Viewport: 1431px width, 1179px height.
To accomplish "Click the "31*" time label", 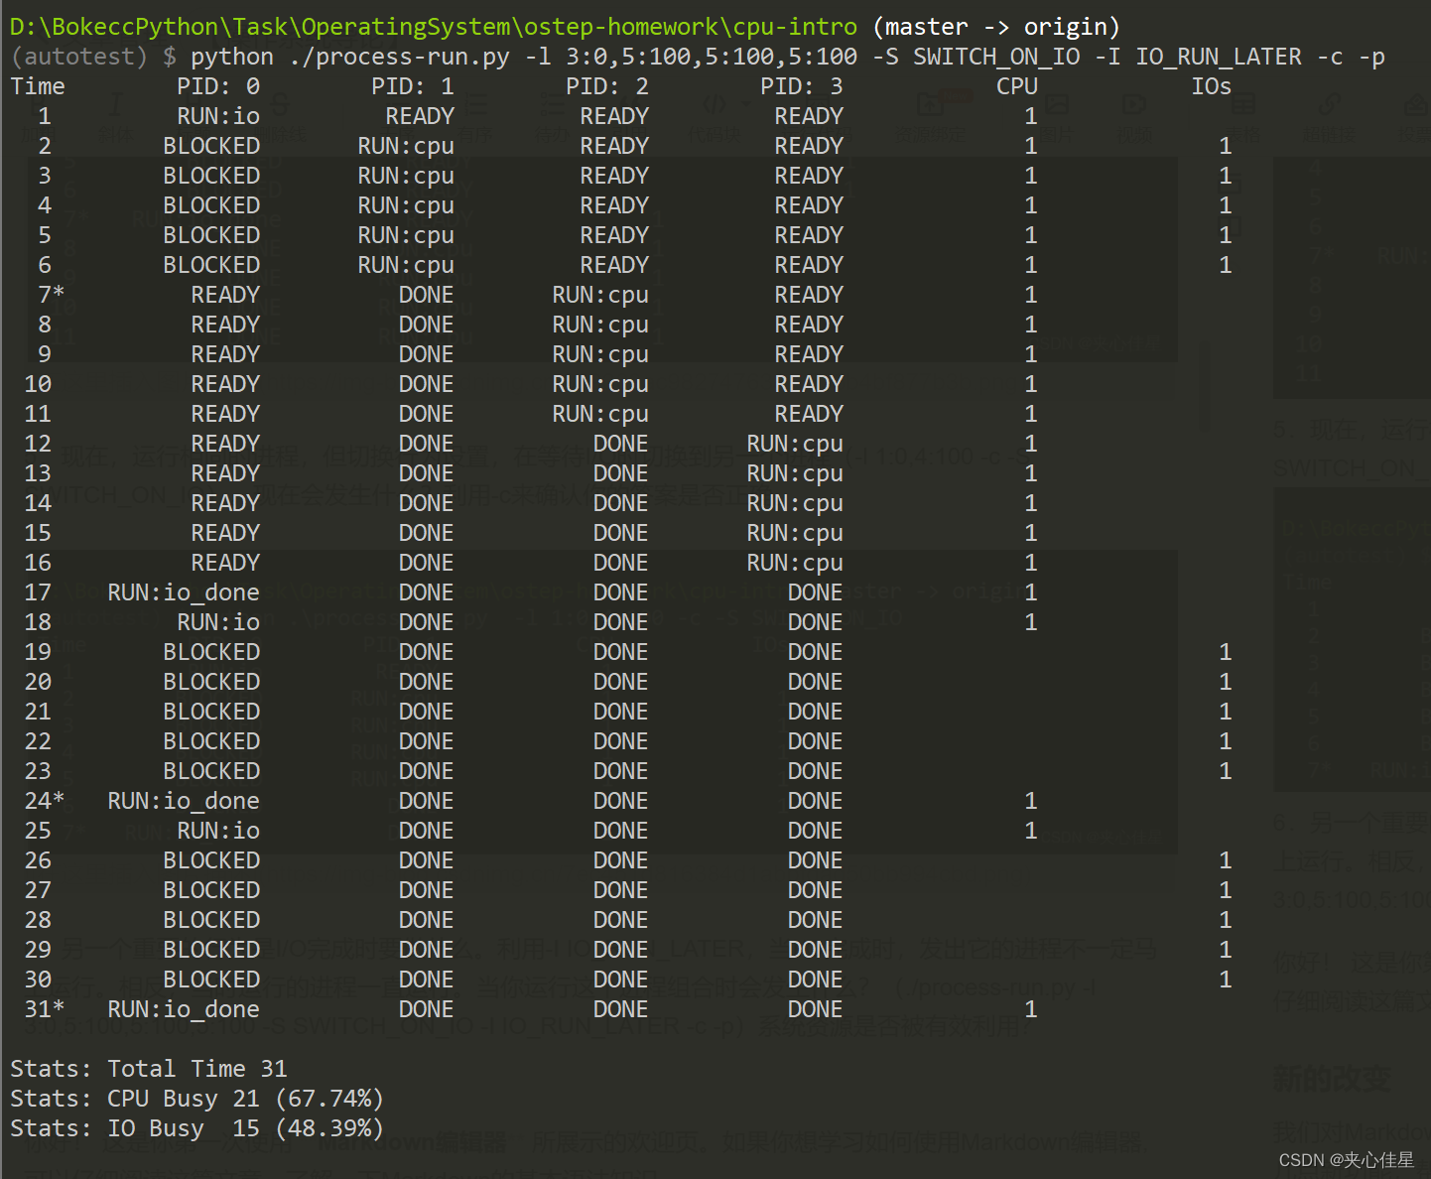I will point(45,1009).
